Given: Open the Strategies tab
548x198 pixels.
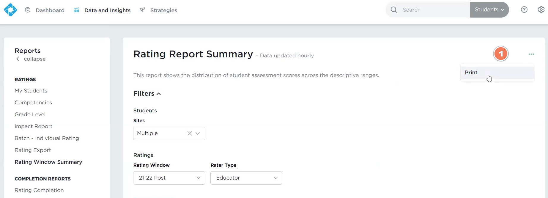Looking at the screenshot, I should pyautogui.click(x=163, y=10).
